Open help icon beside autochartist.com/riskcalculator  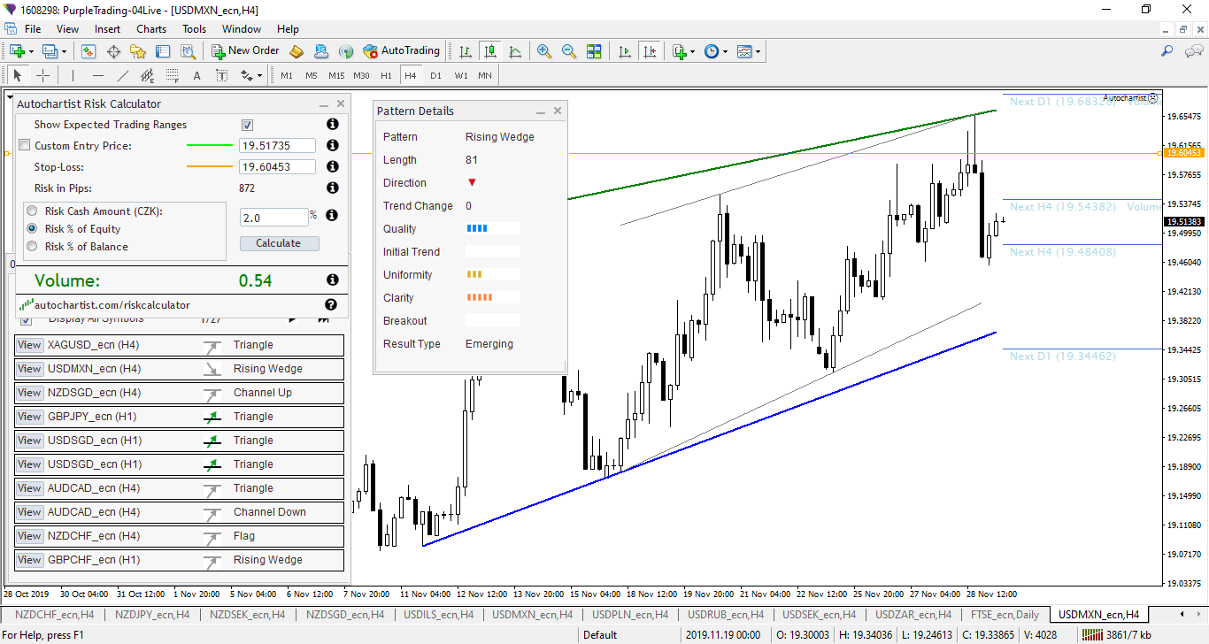pyautogui.click(x=331, y=304)
